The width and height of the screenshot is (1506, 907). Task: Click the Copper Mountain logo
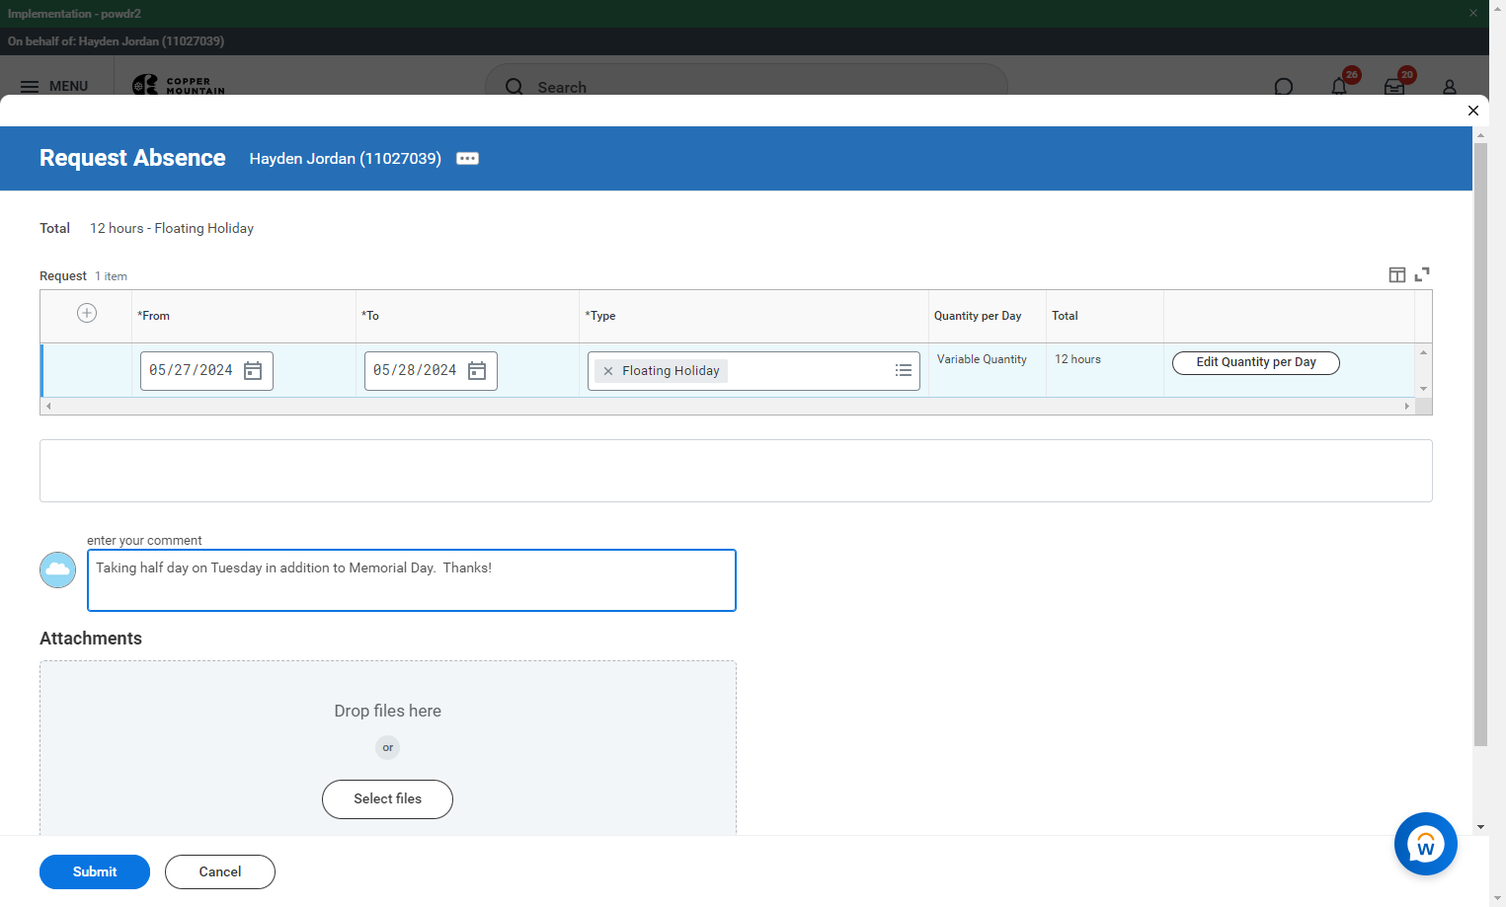coord(179,86)
